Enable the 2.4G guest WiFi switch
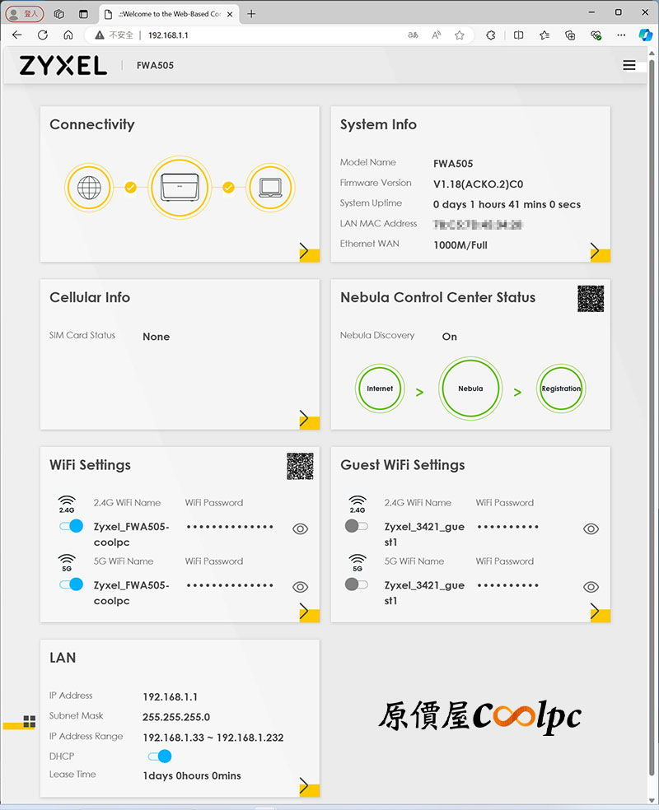Image resolution: width=659 pixels, height=810 pixels. pos(357,526)
